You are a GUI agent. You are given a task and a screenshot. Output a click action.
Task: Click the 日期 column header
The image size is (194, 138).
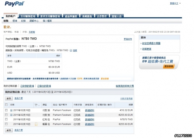point(12,105)
